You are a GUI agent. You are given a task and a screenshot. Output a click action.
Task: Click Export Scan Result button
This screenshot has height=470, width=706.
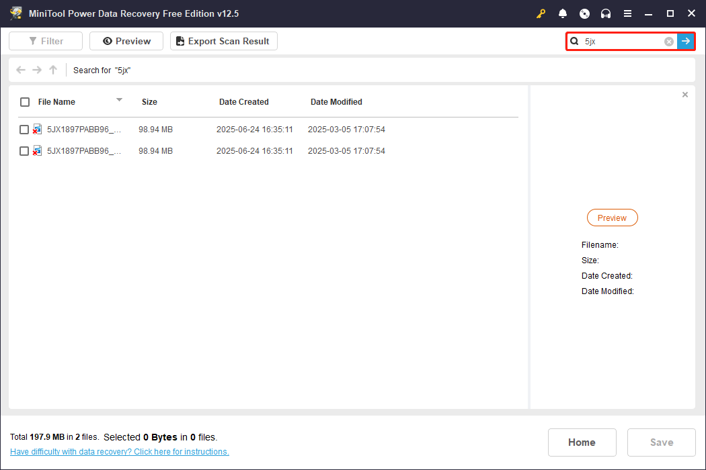(x=223, y=41)
